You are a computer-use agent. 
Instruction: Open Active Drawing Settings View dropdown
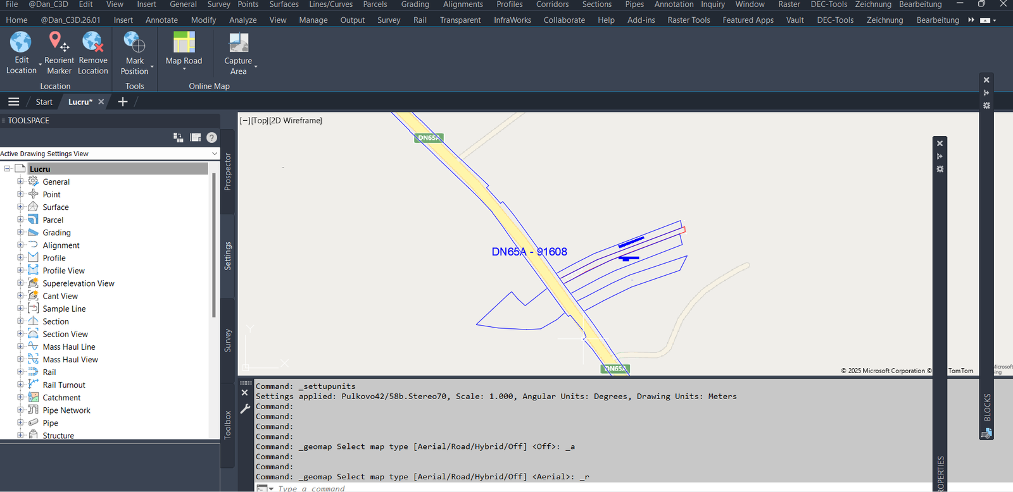[x=215, y=154]
